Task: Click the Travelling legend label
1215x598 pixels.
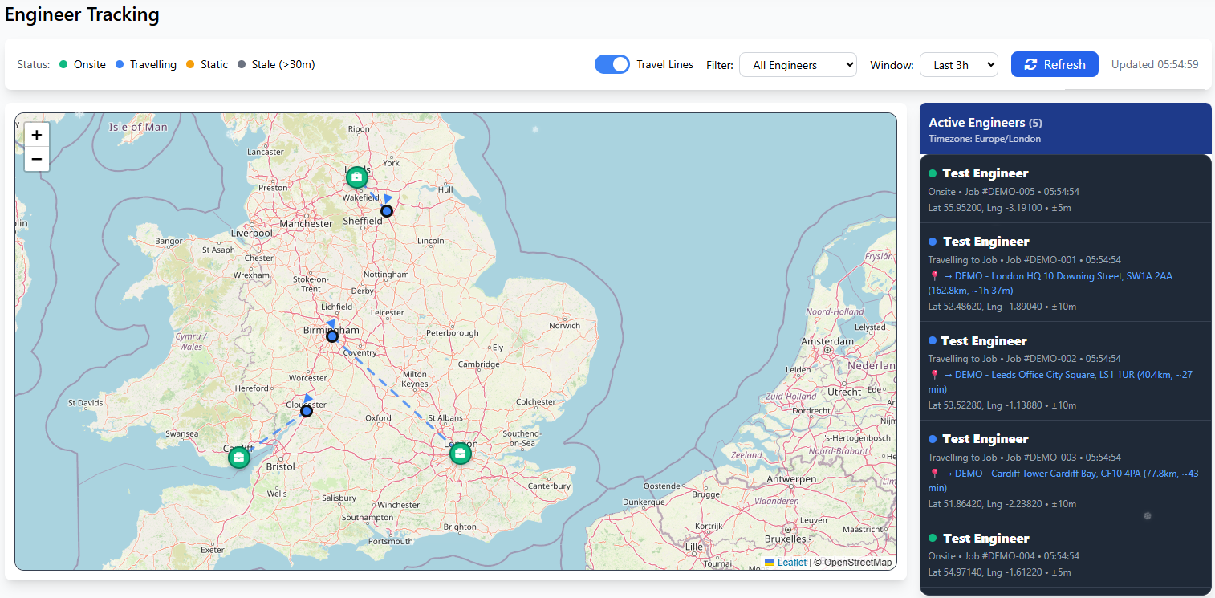Action: pyautogui.click(x=153, y=65)
